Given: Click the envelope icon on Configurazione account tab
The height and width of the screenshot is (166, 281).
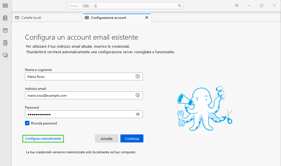Looking at the screenshot, I should point(87,17).
